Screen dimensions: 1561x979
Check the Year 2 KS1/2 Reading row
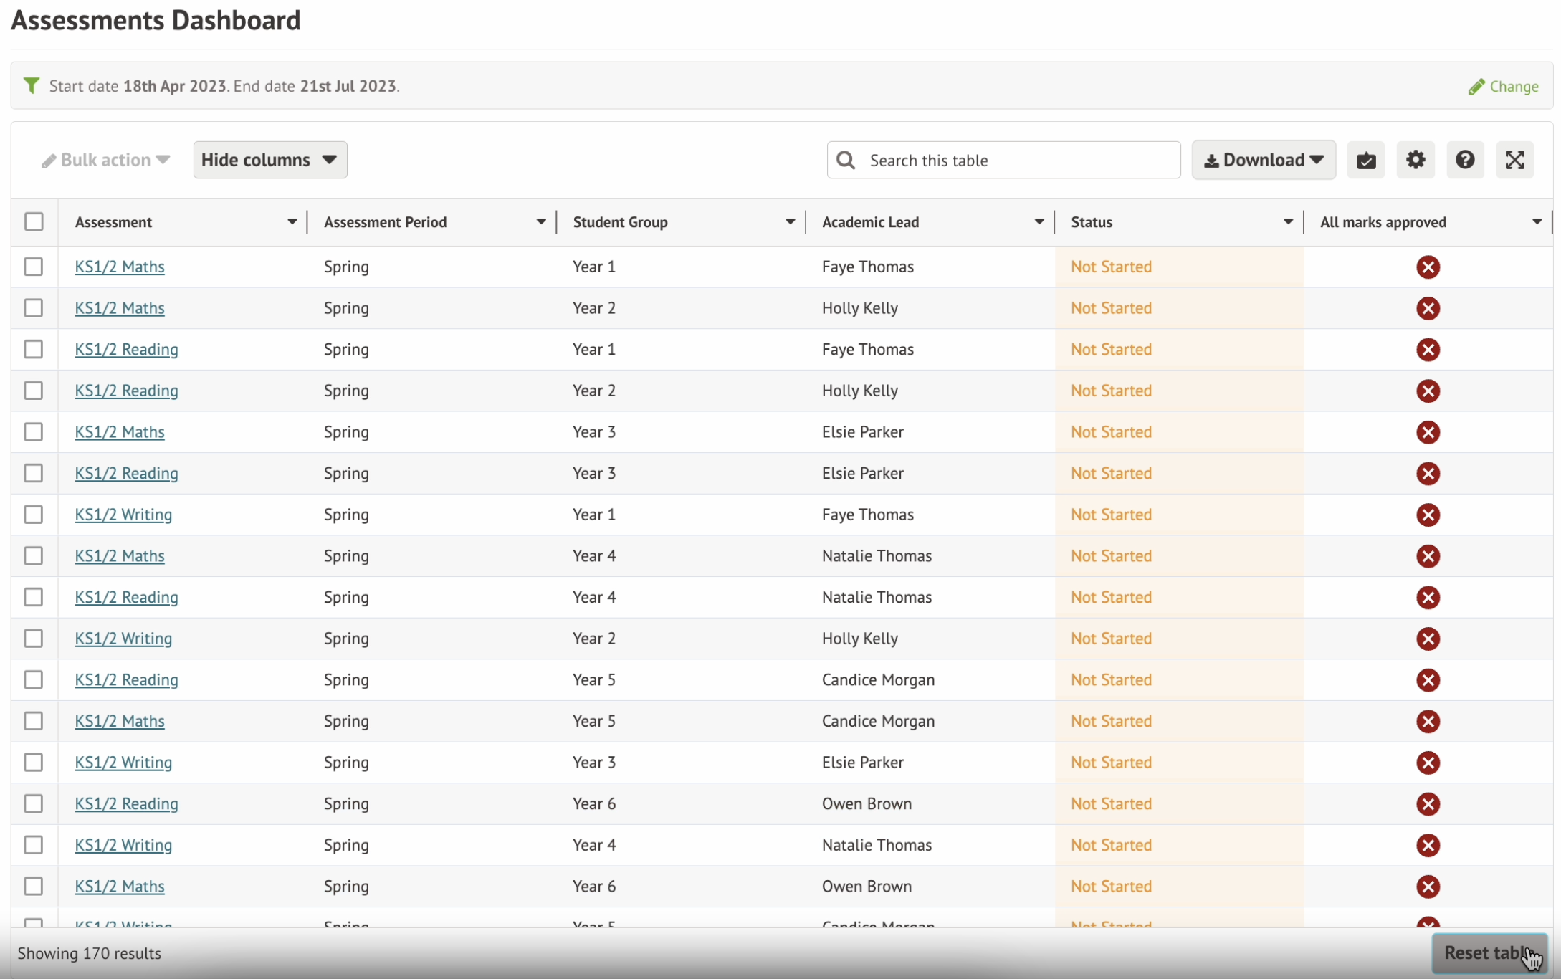[x=34, y=391]
